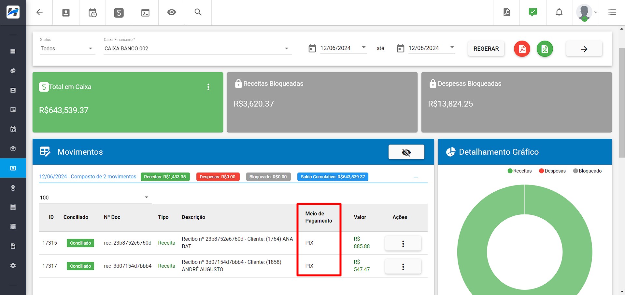
Task: Click the Despesas: R$0.00 badge
Action: point(218,177)
